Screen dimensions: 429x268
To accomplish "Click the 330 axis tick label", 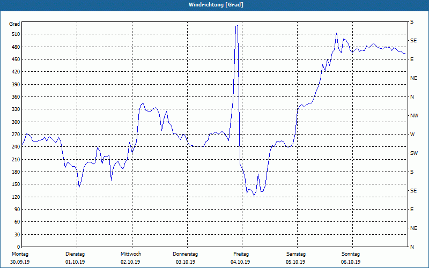I will click(x=16, y=109).
